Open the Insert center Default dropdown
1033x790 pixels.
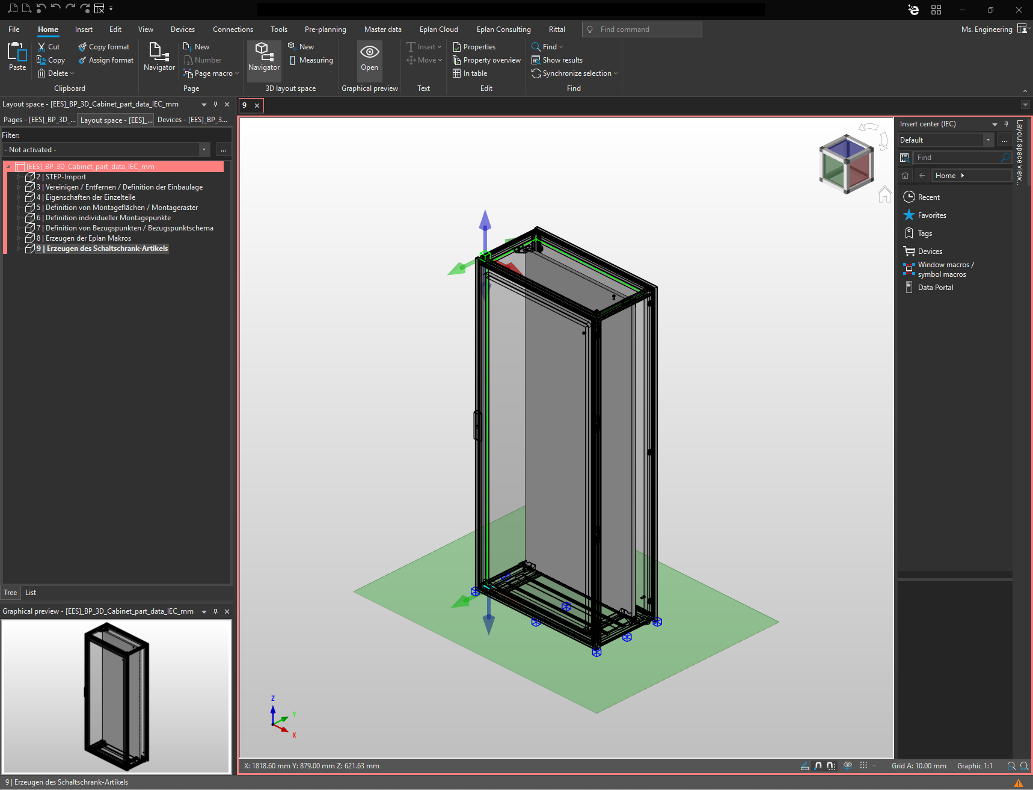pos(988,140)
